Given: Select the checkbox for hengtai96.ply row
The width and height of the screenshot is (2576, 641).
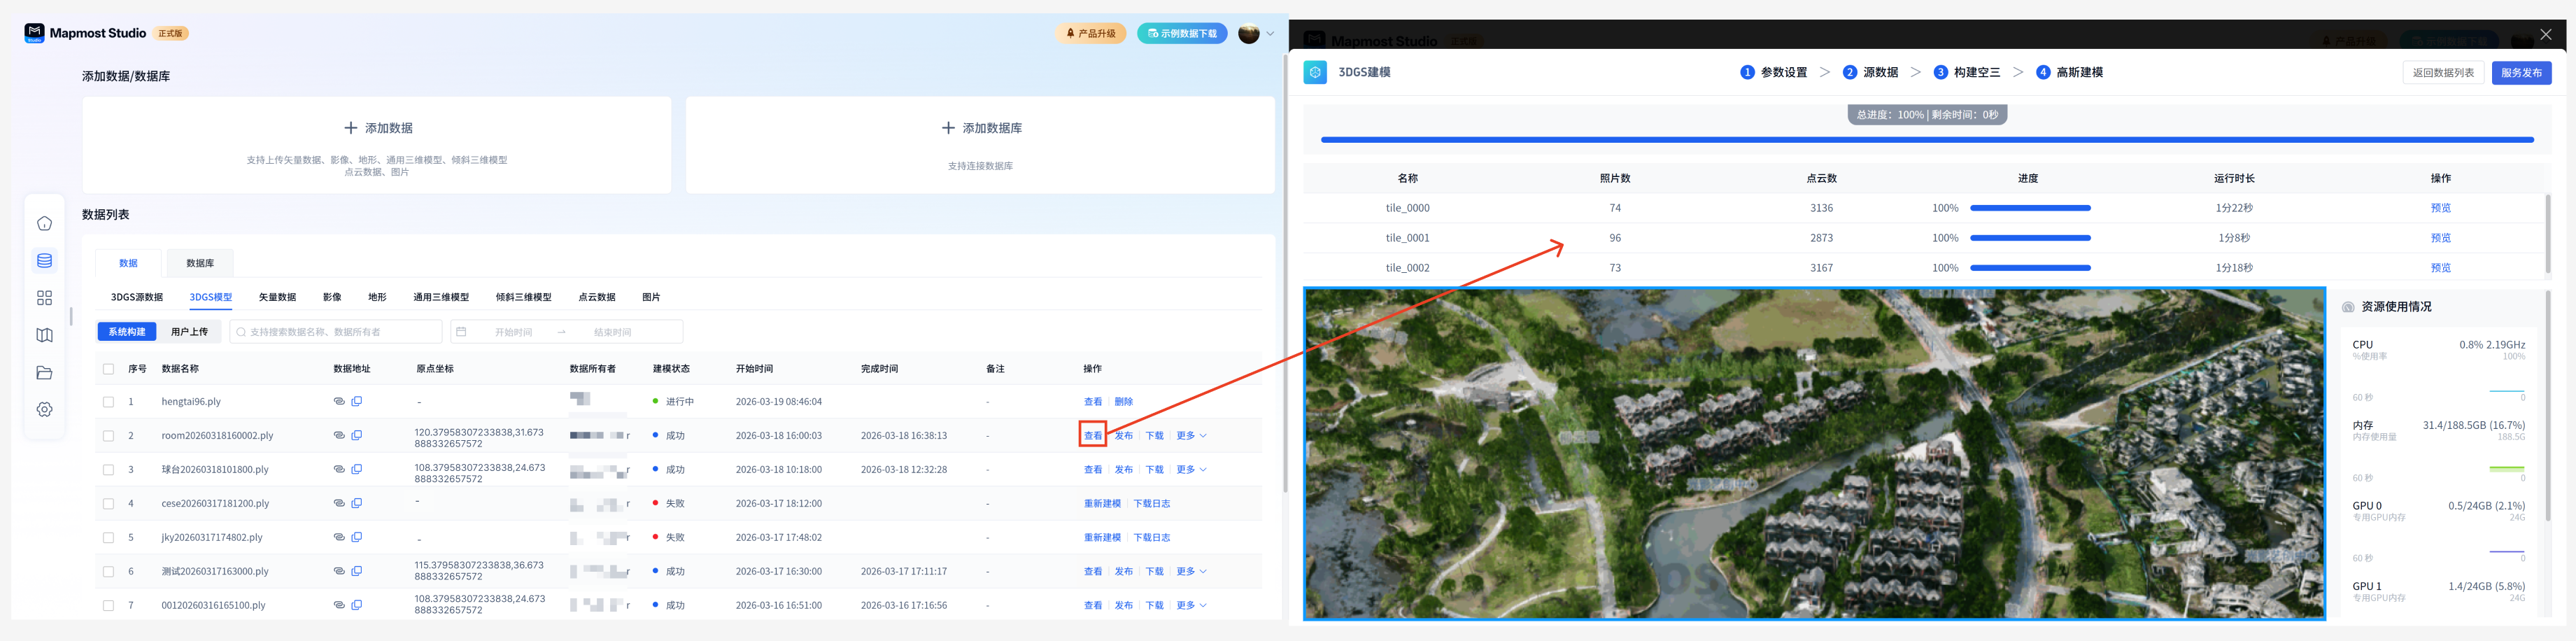Looking at the screenshot, I should [109, 402].
